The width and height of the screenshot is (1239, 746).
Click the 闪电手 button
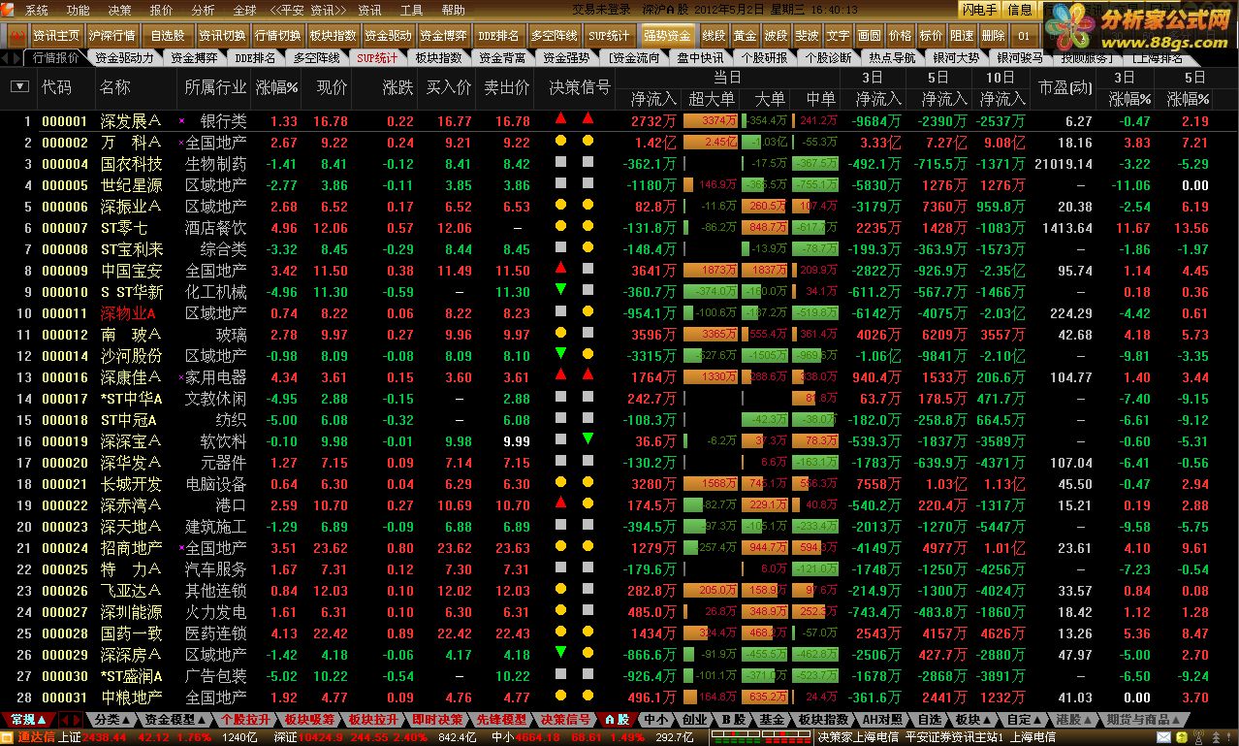click(x=979, y=11)
